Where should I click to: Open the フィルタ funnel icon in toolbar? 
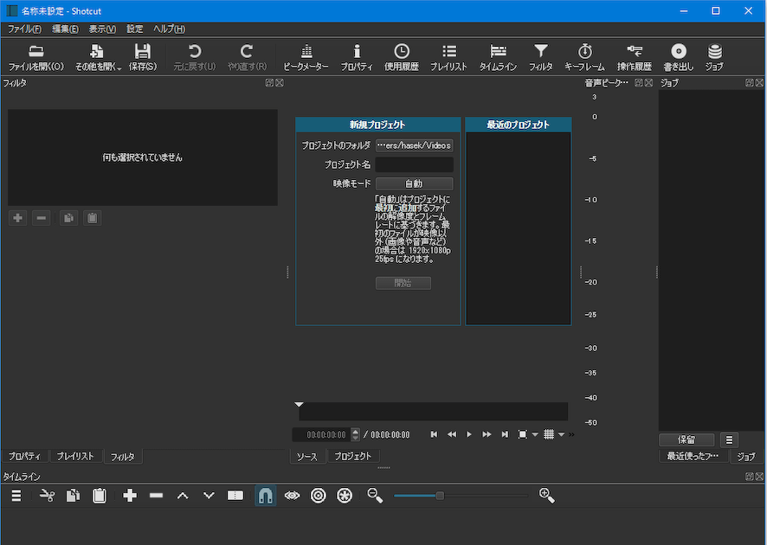[540, 57]
